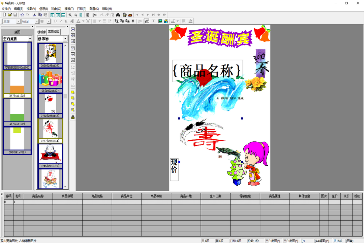The width and height of the screenshot is (364, 243).
Task: Click the 促销信息 column header
Action: click(245, 196)
